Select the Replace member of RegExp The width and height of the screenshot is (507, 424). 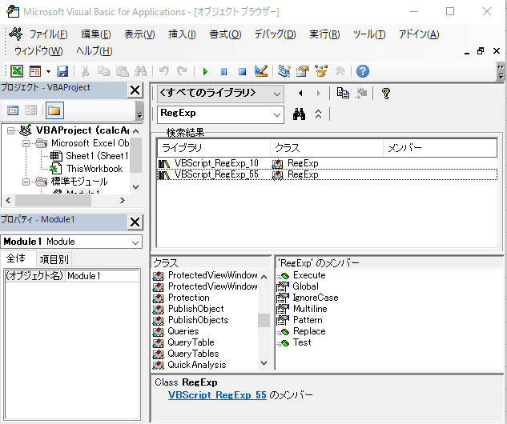coord(309,331)
